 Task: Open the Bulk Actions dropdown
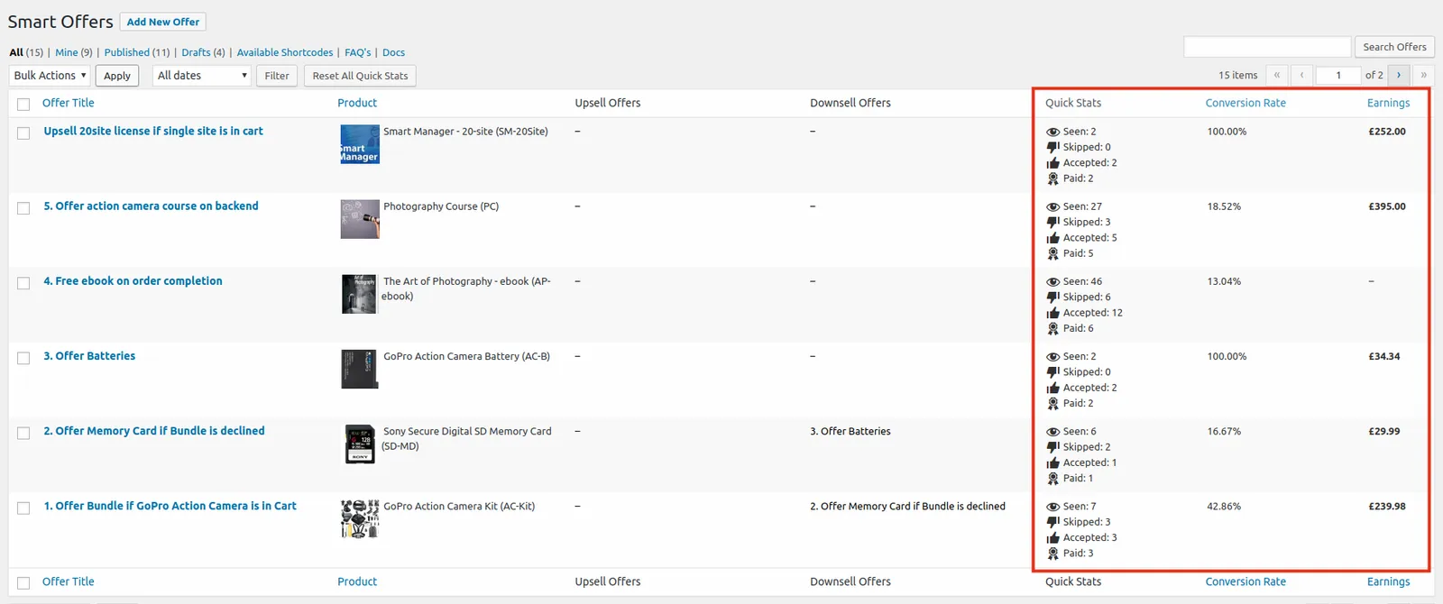coord(50,76)
